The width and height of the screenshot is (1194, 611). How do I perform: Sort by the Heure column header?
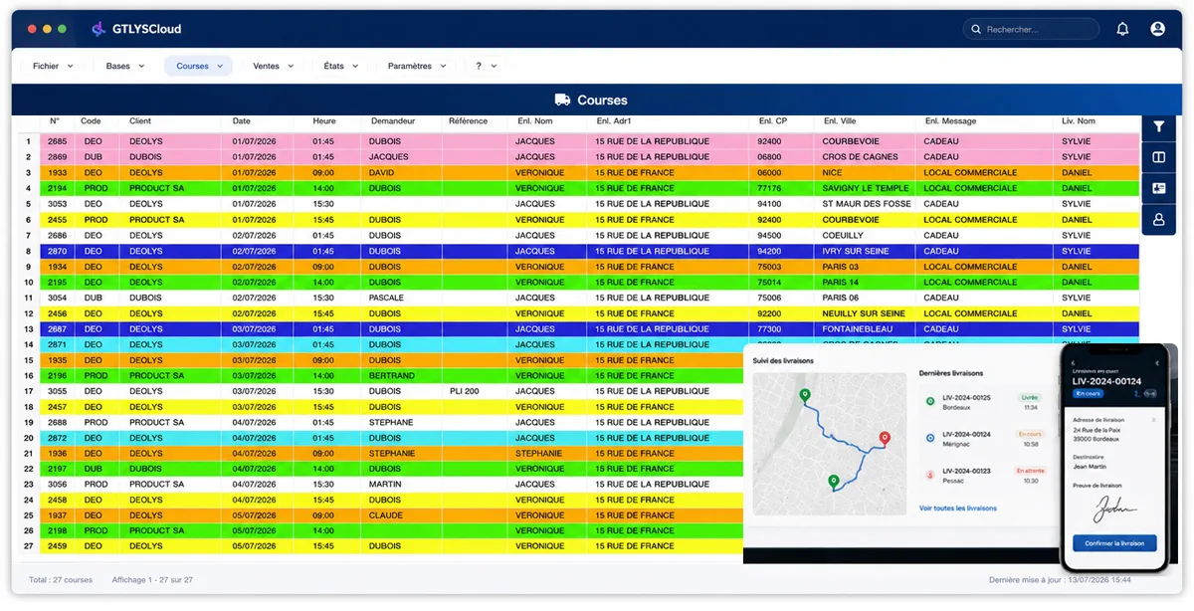324,121
